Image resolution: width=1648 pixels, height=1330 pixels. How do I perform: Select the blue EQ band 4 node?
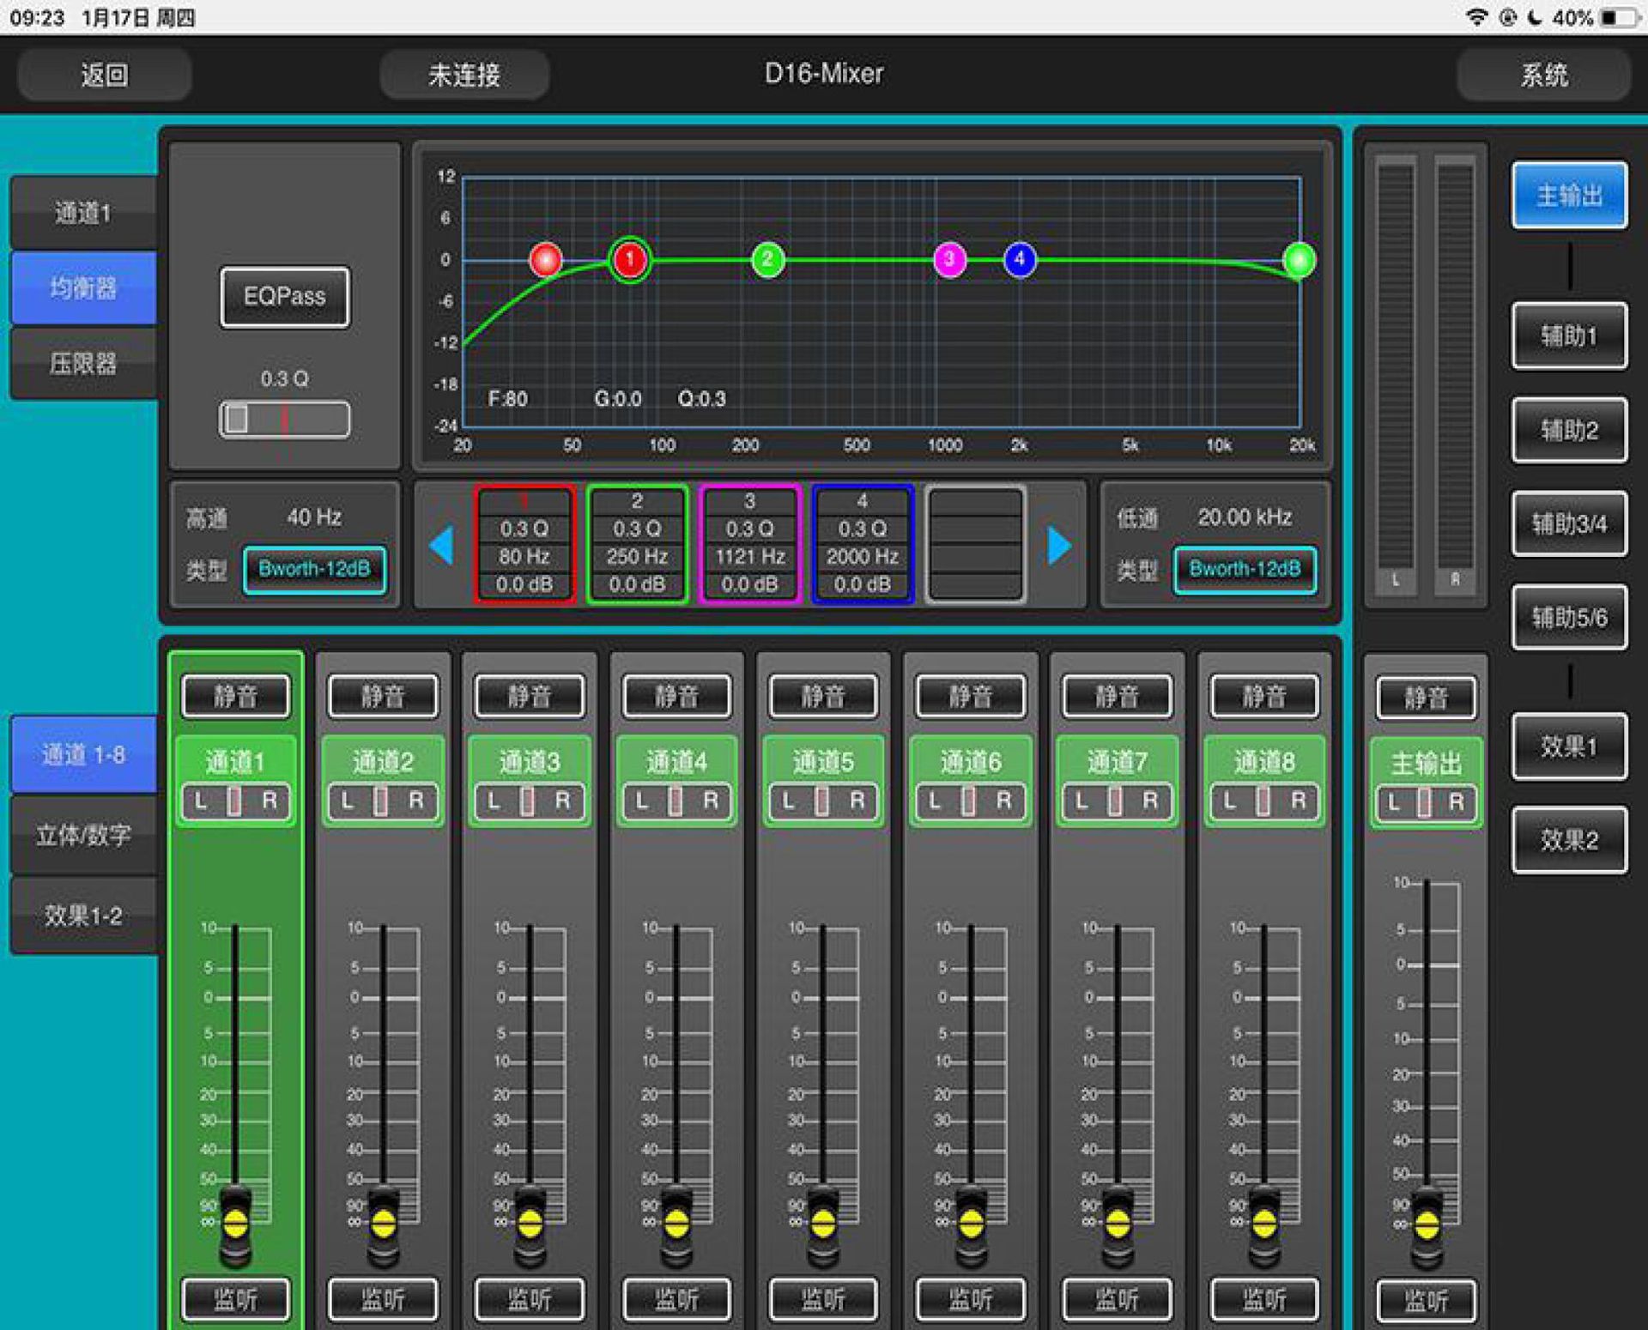(x=1019, y=259)
